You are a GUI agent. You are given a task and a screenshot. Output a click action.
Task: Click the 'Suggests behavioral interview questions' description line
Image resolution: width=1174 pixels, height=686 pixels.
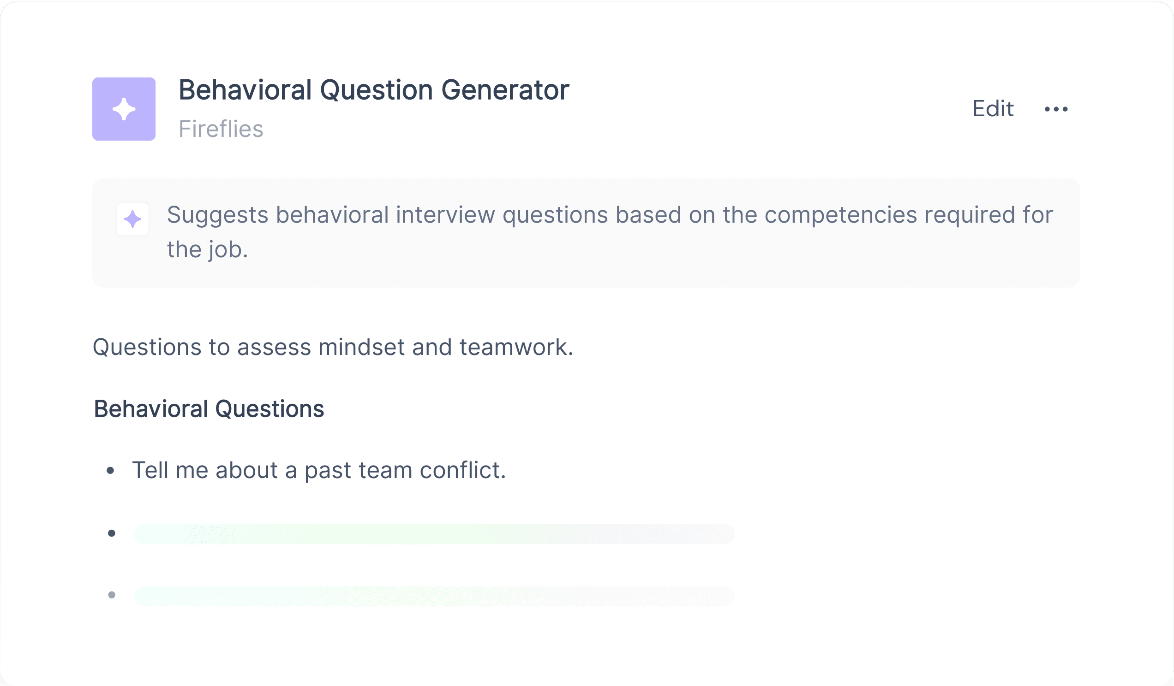coord(610,215)
